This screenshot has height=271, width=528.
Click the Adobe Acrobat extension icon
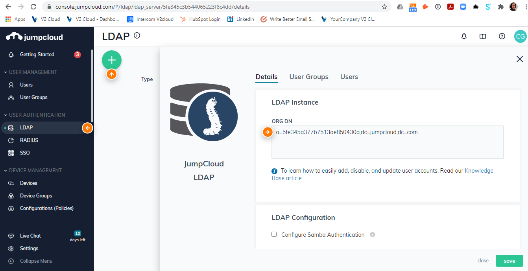coord(450,7)
